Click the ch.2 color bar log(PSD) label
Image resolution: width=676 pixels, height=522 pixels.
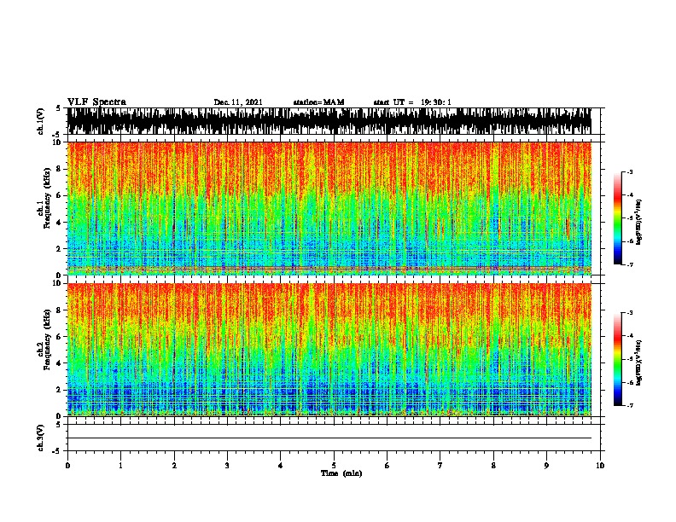pyautogui.click(x=639, y=362)
